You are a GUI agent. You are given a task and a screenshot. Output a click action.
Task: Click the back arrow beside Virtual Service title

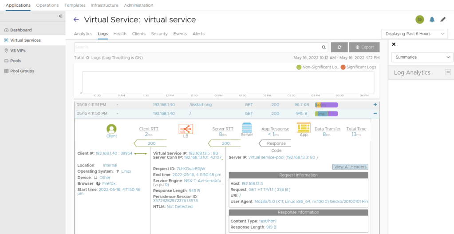(76, 20)
